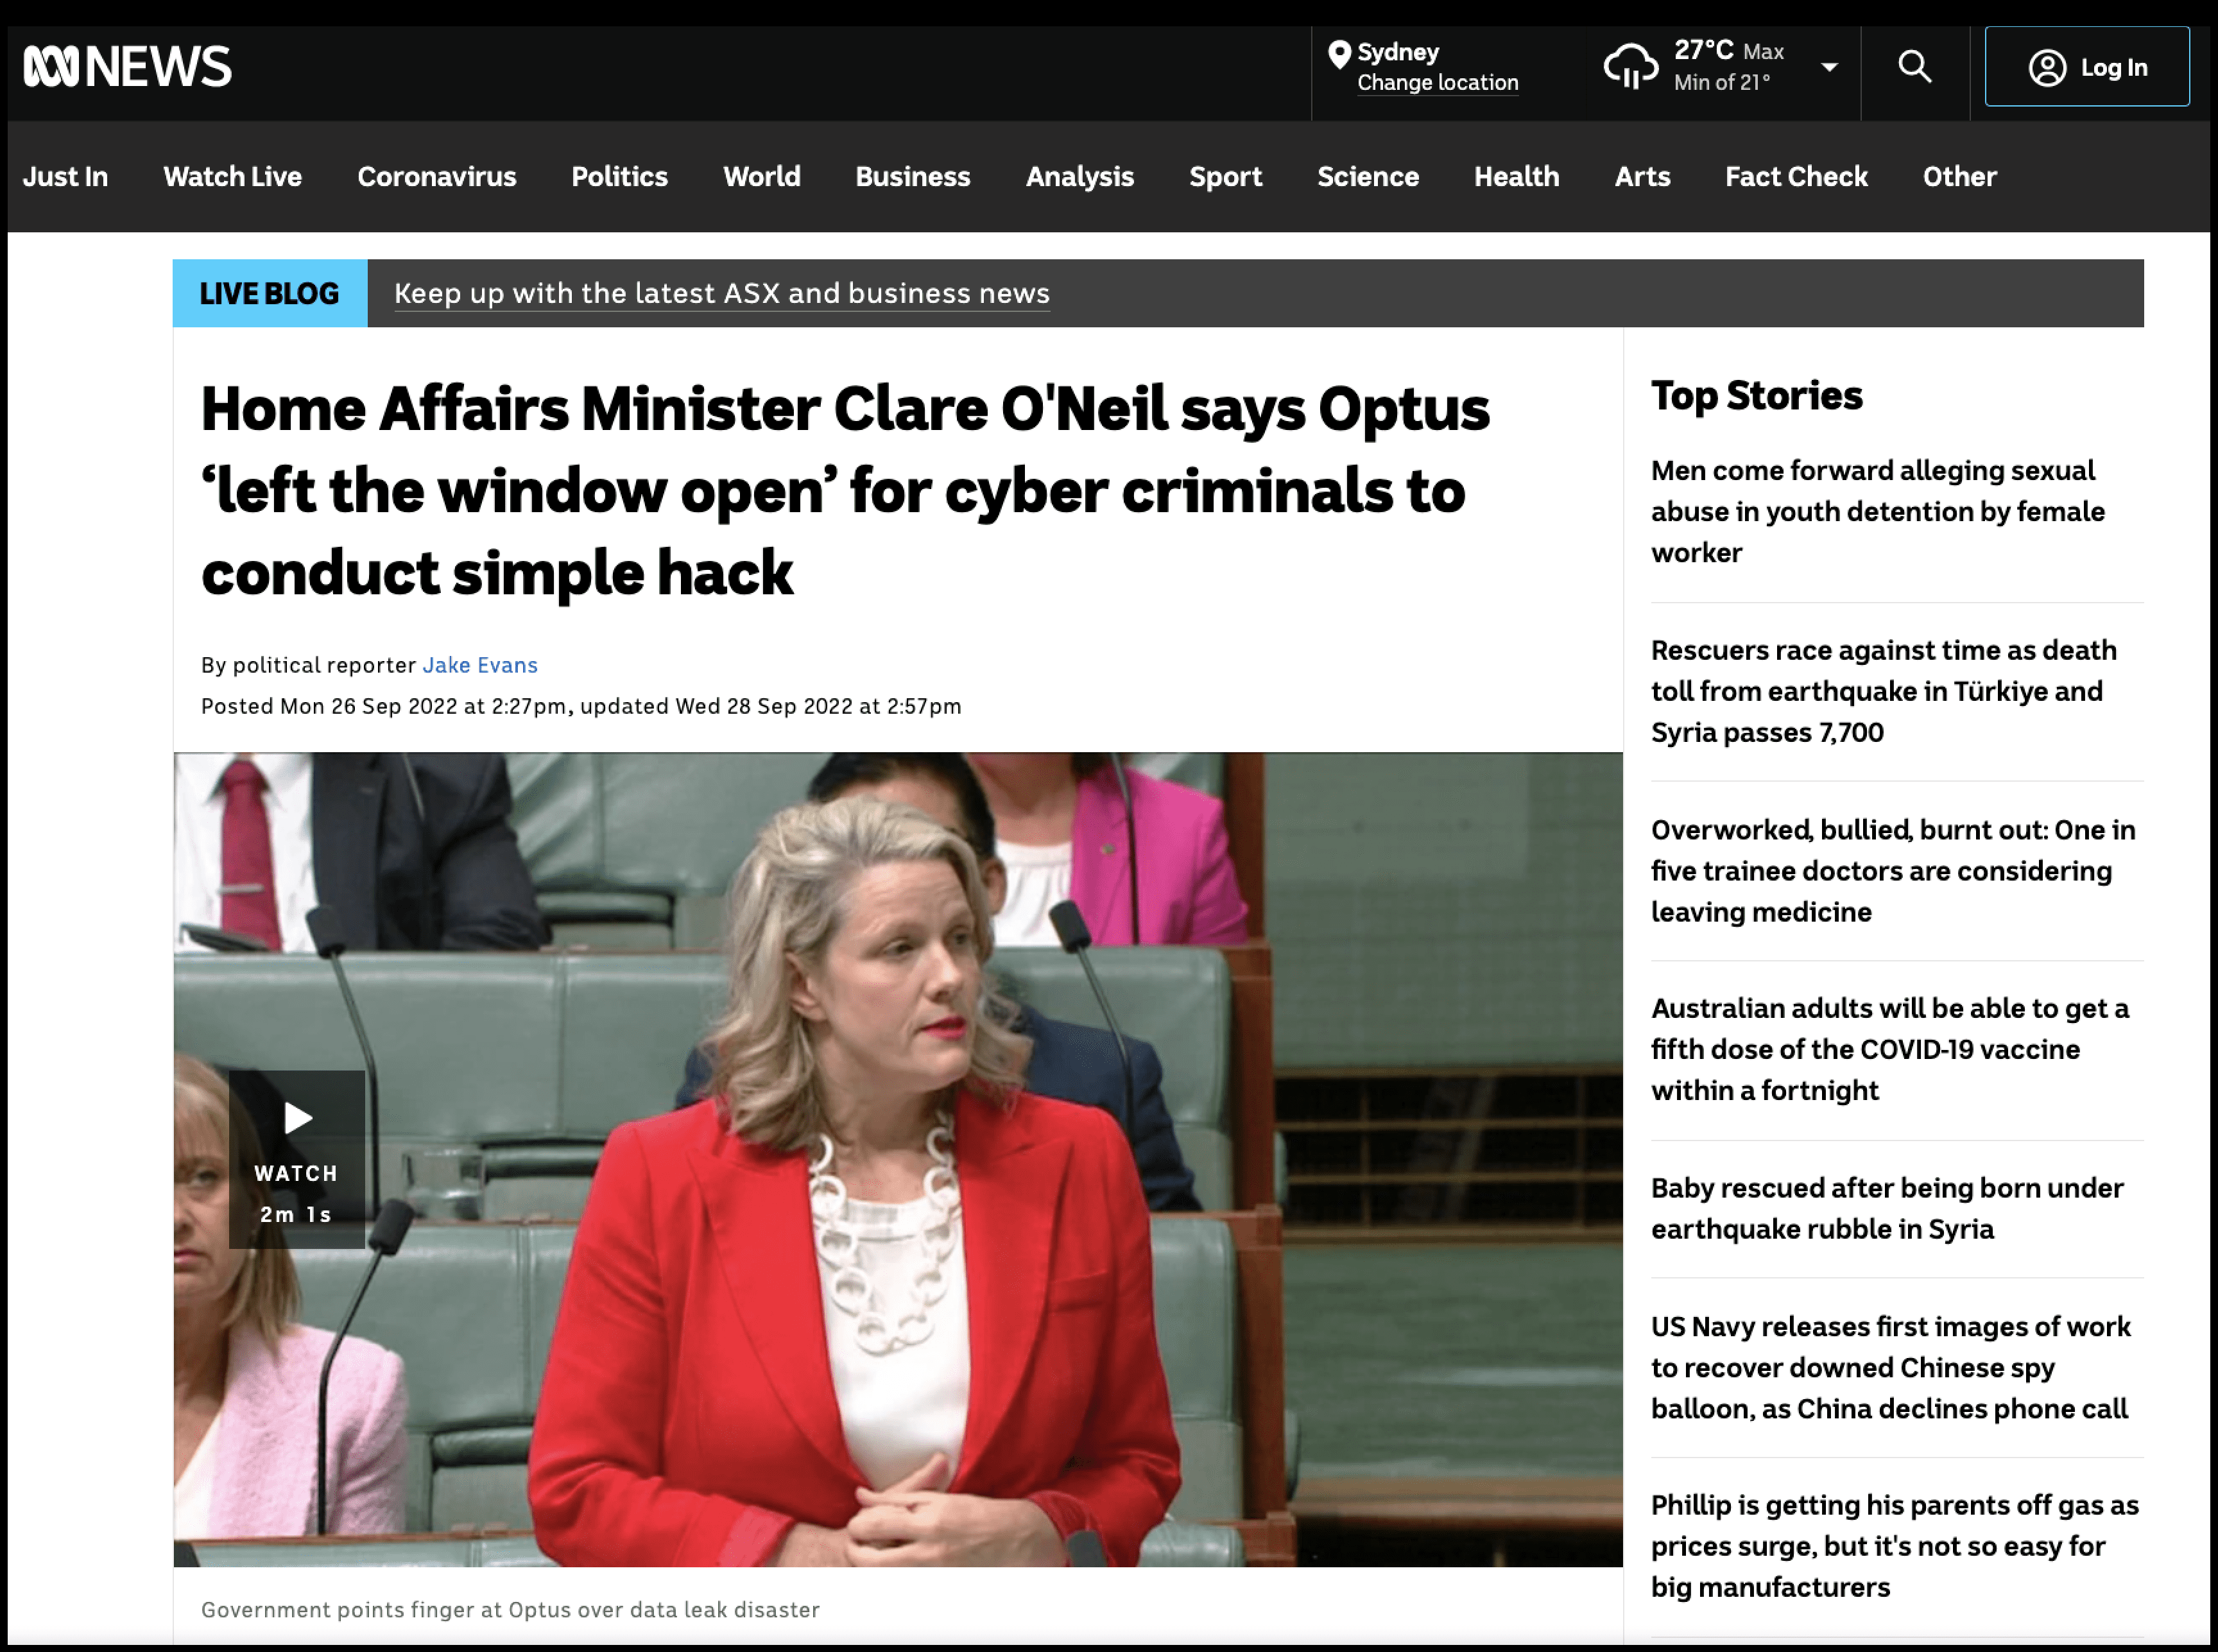Image resolution: width=2218 pixels, height=1652 pixels.
Task: Click the posted date line text
Action: [581, 706]
